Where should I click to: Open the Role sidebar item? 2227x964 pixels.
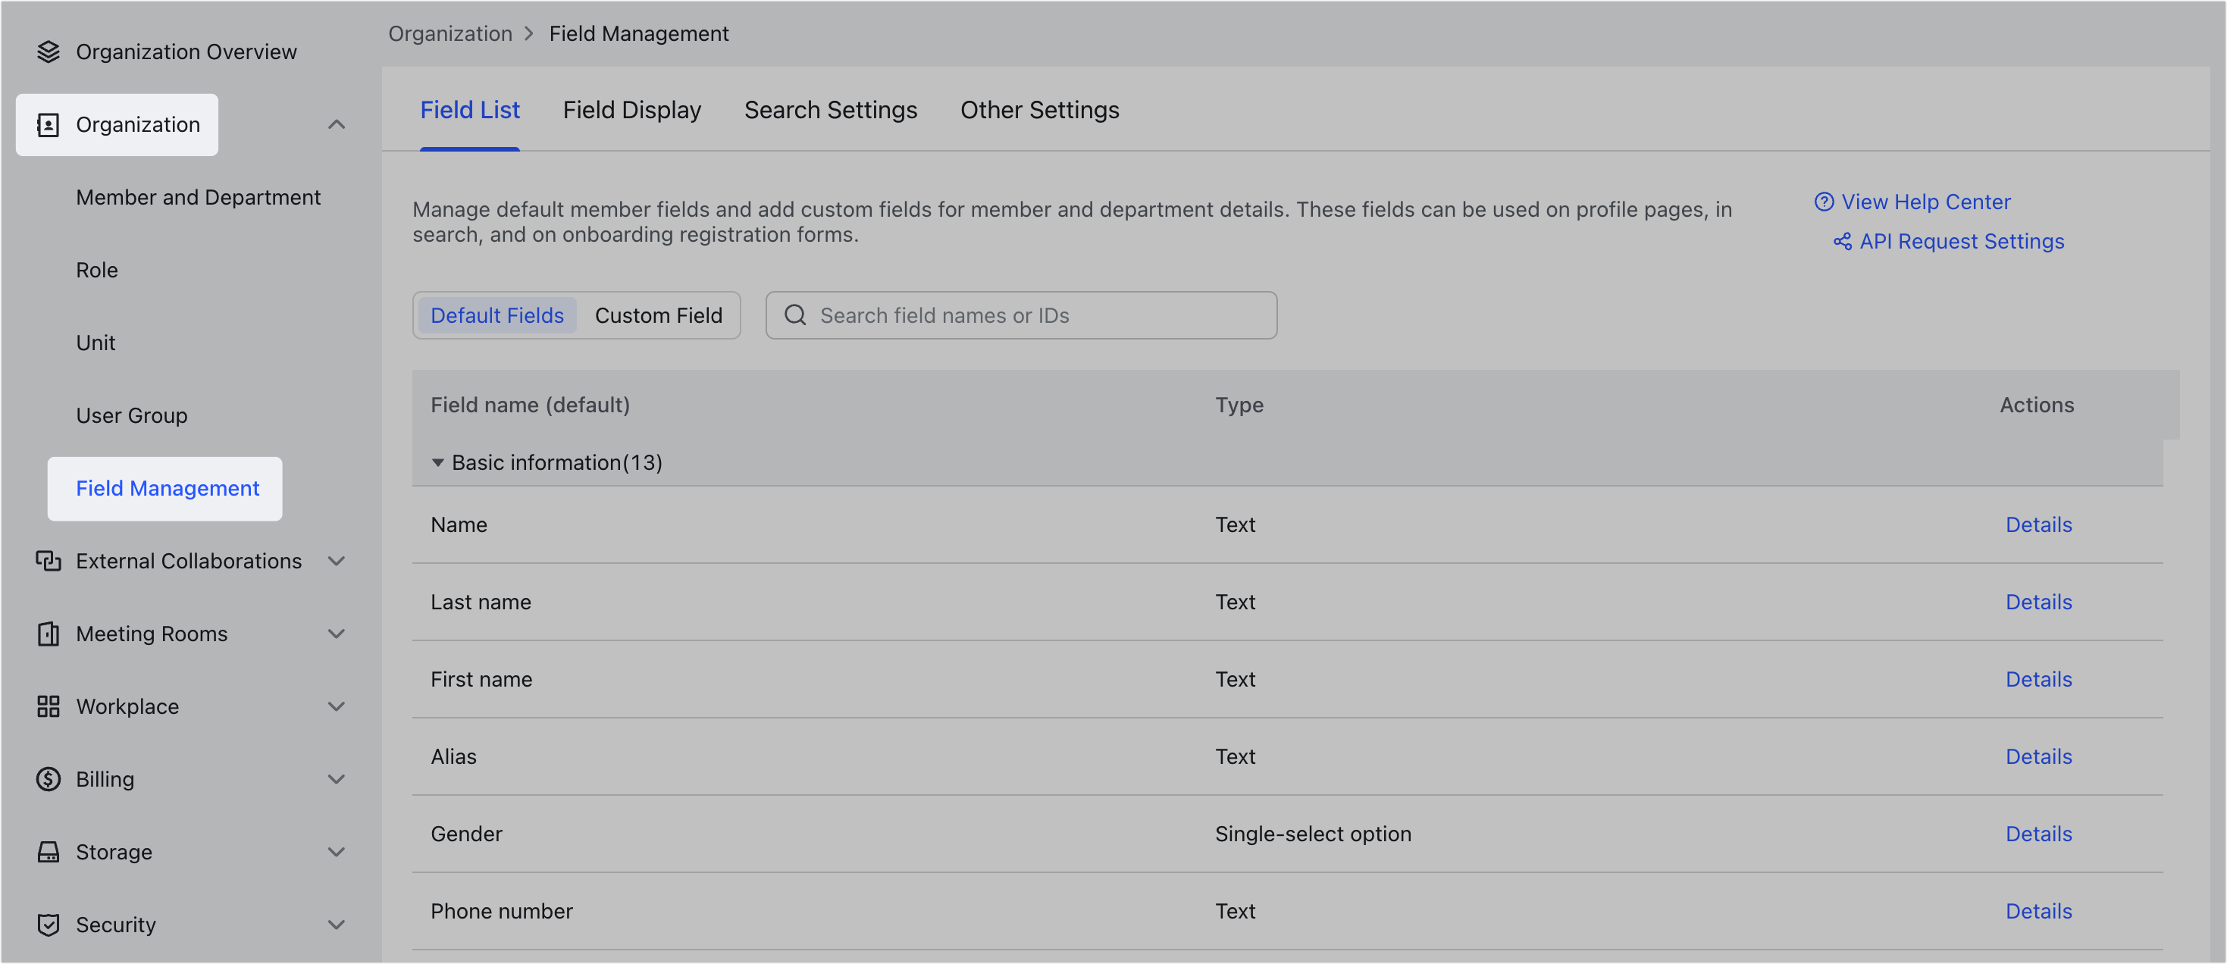pos(97,270)
